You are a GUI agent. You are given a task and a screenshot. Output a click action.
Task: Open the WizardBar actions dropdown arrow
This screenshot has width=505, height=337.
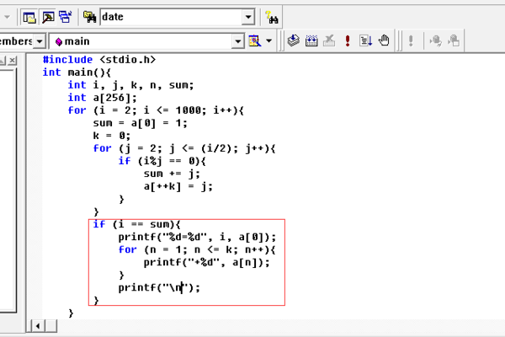pyautogui.click(x=269, y=41)
